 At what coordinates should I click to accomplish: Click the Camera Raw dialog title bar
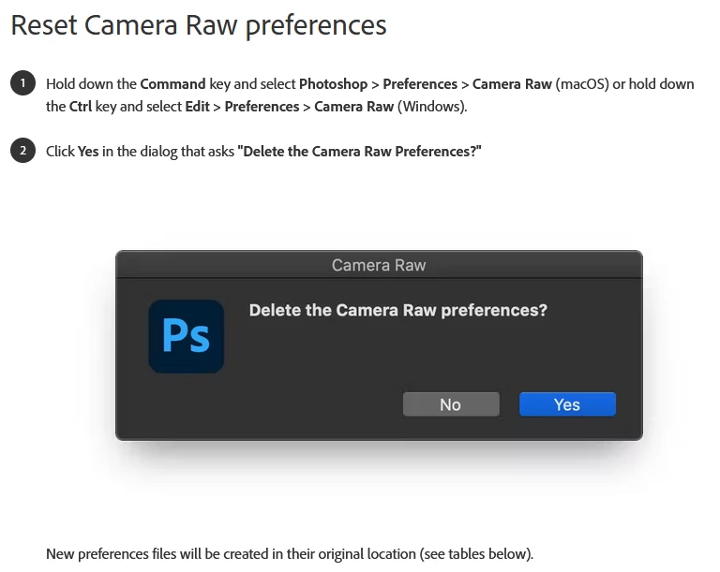(379, 265)
